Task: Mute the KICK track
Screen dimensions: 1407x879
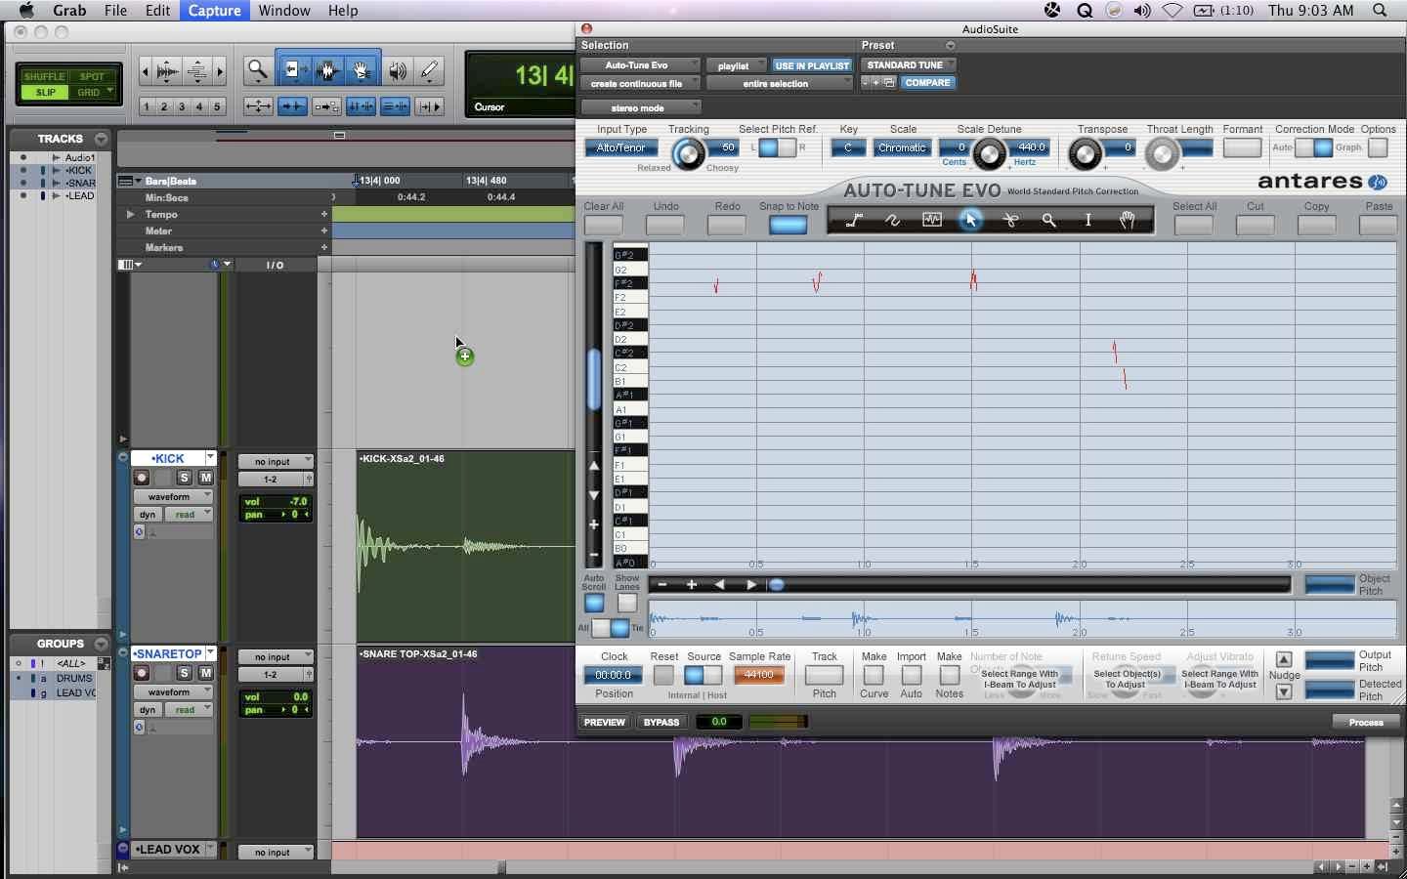Action: tap(205, 478)
